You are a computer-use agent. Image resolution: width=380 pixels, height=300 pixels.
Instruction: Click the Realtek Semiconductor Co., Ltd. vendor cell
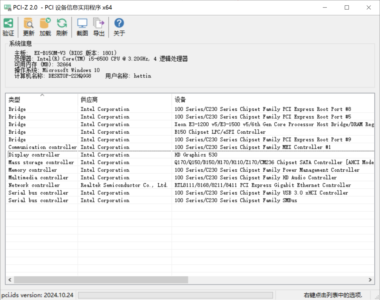(x=124, y=185)
